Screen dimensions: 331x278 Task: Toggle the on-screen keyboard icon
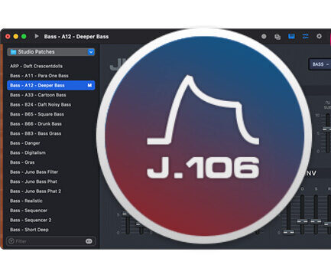pyautogui.click(x=291, y=36)
